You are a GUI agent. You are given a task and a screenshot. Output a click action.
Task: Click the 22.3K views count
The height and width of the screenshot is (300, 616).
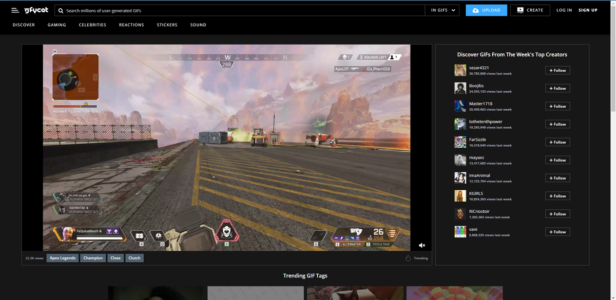point(34,258)
